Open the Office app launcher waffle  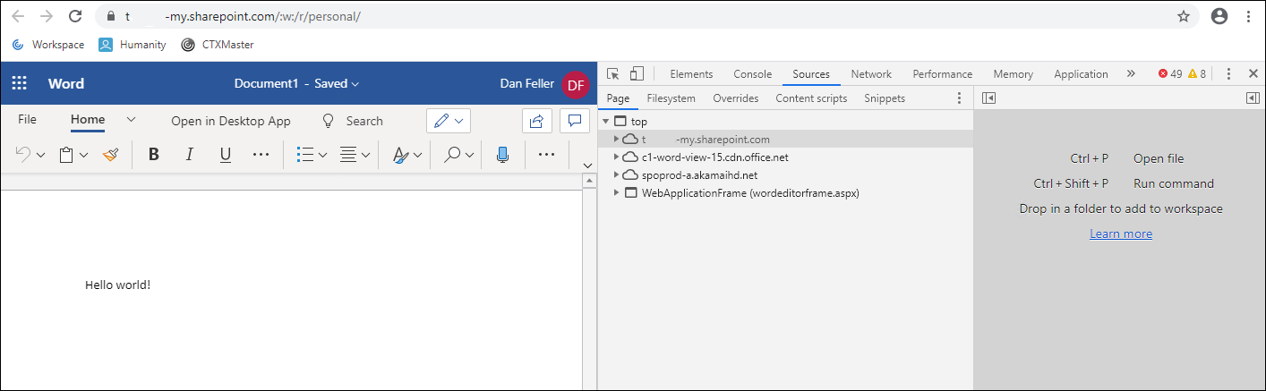pyautogui.click(x=19, y=84)
